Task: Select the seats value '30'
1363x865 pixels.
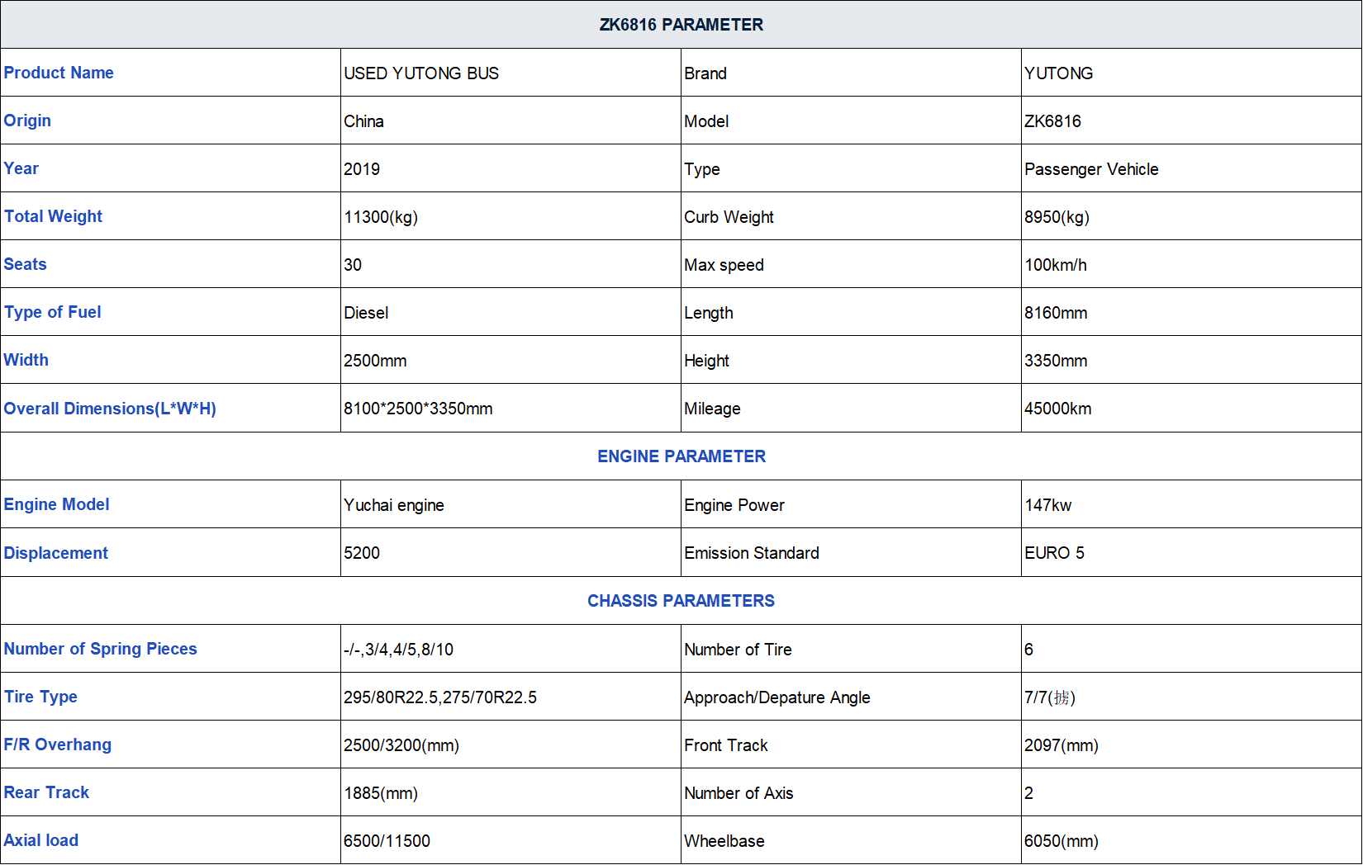Action: (353, 265)
